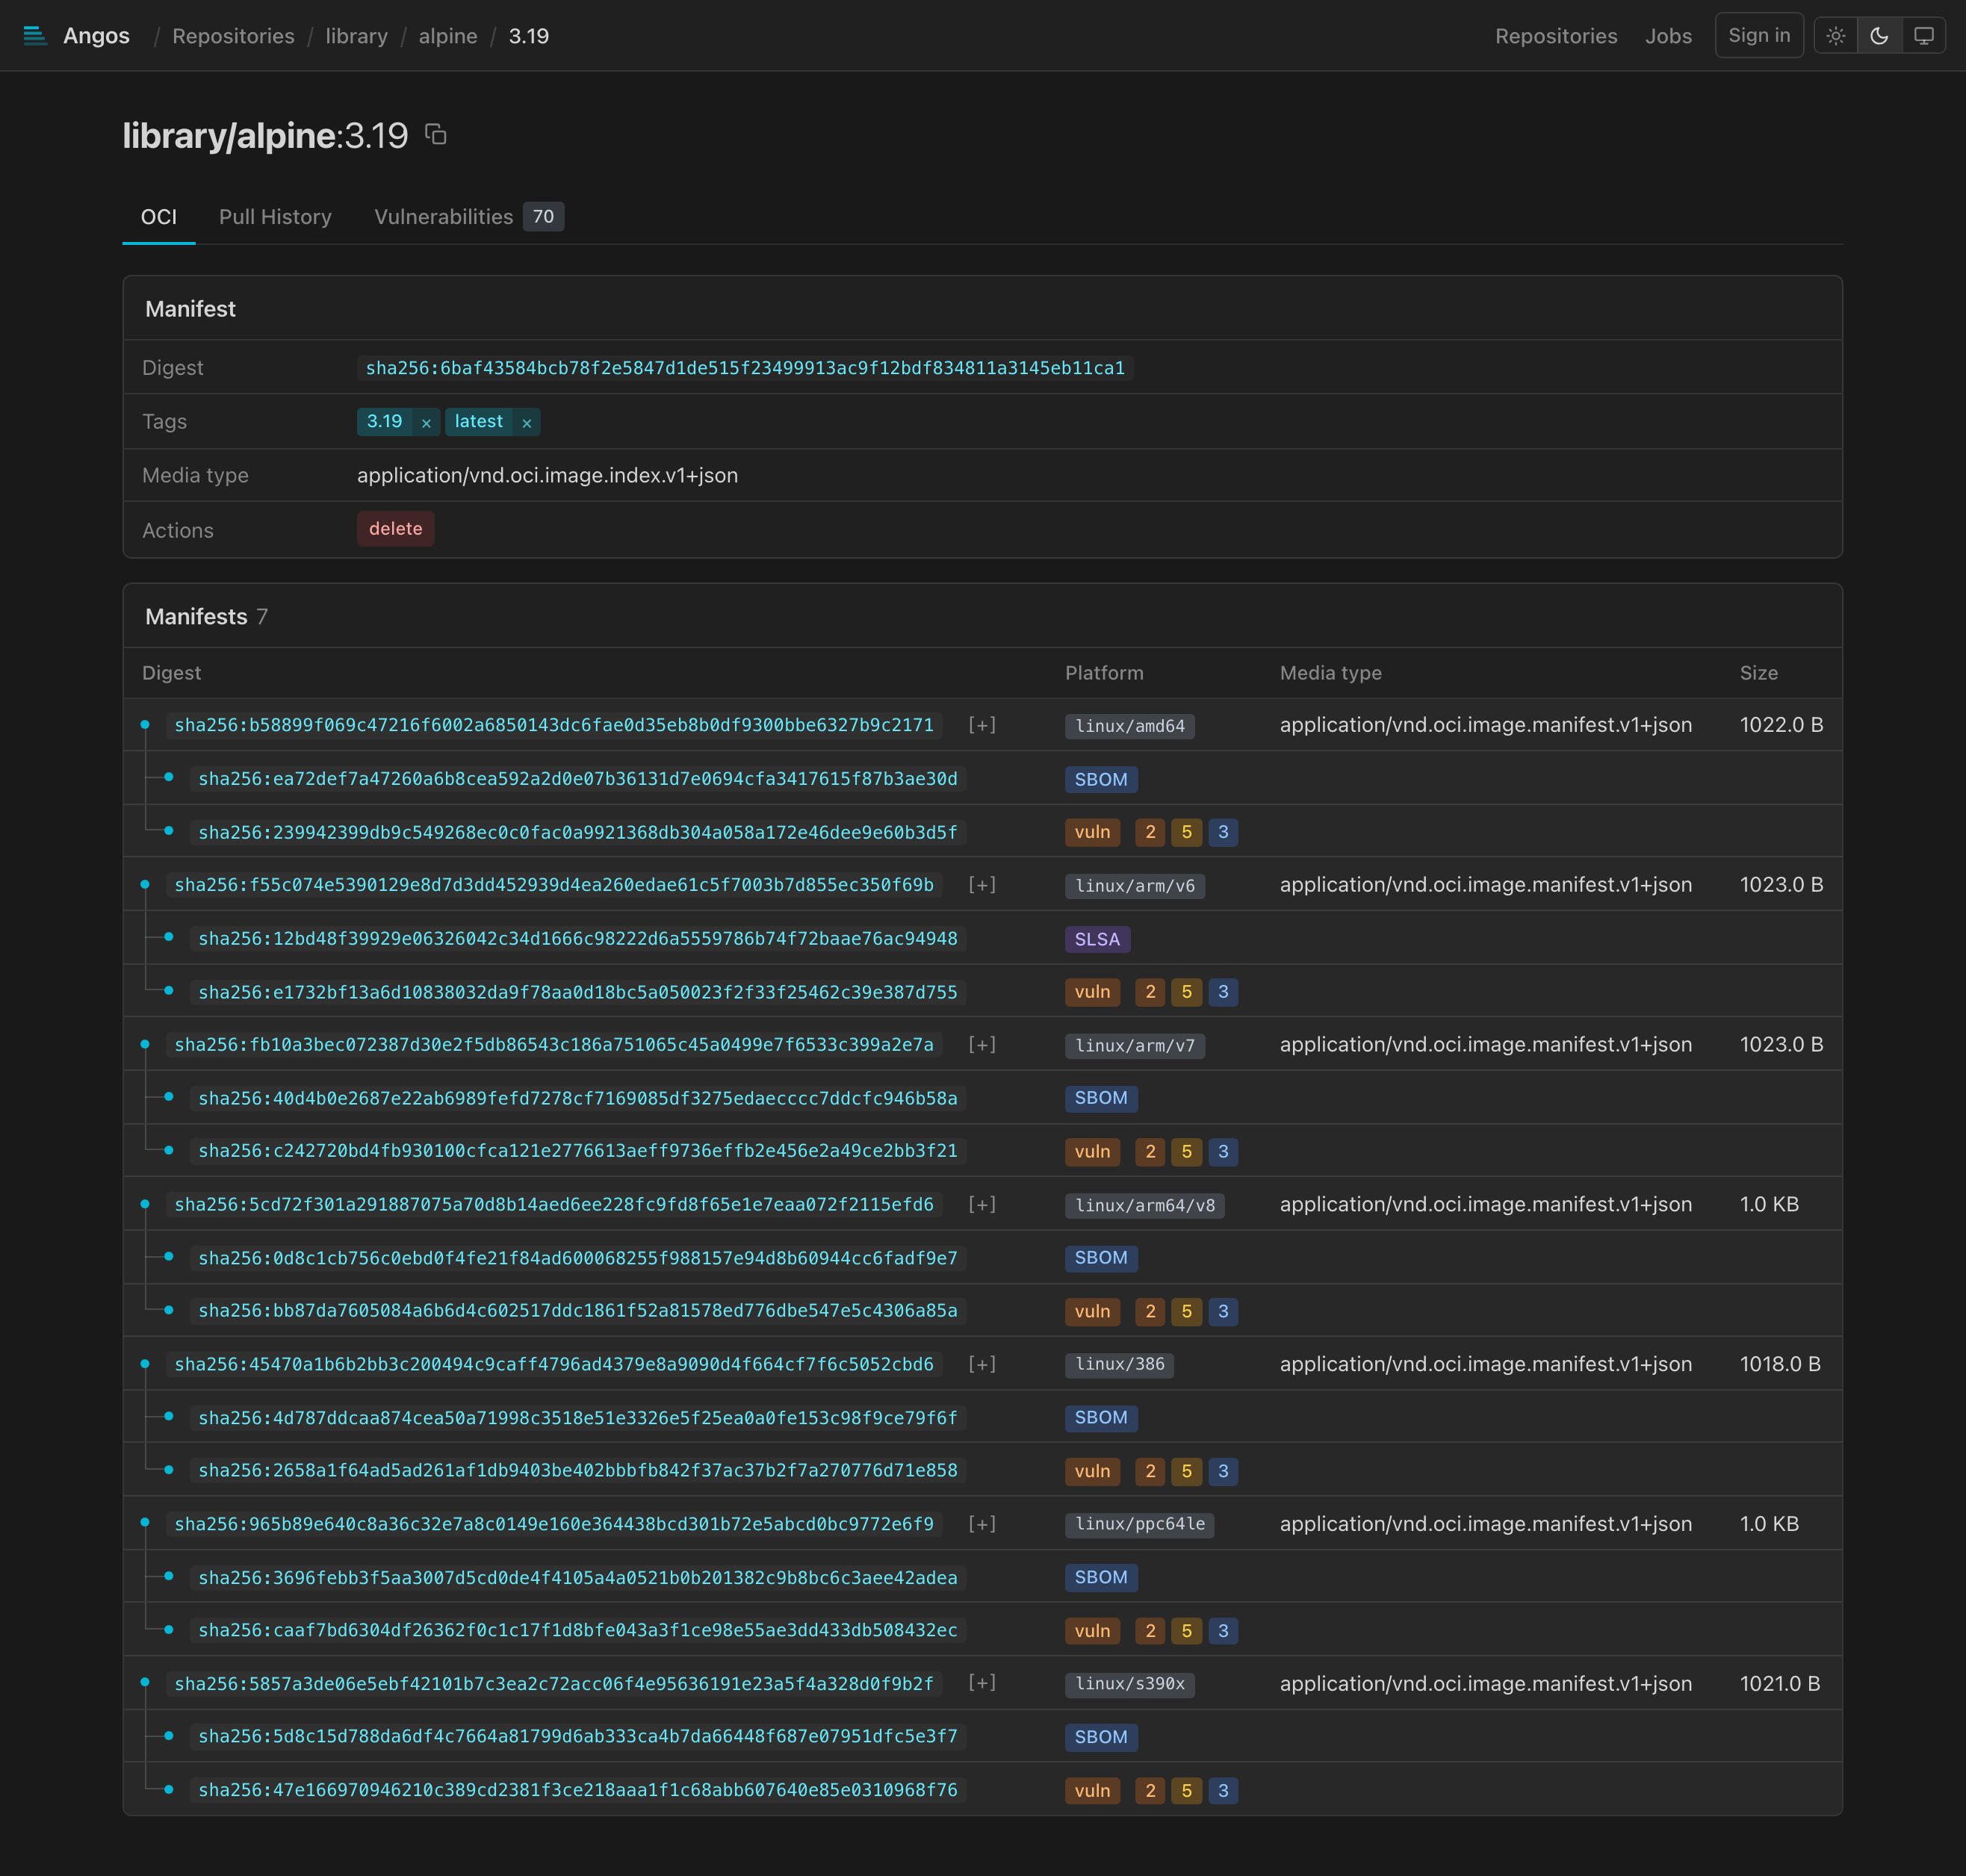Remove the 3.19 tag with its x
The image size is (1966, 1876).
pos(426,423)
